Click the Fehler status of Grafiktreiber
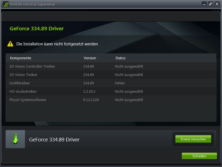Viewport: 222px width, 167px height. click(x=120, y=83)
